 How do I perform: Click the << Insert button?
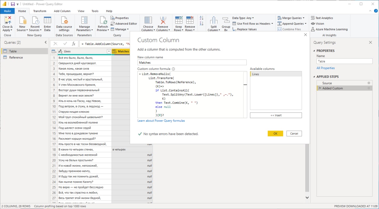276,115
